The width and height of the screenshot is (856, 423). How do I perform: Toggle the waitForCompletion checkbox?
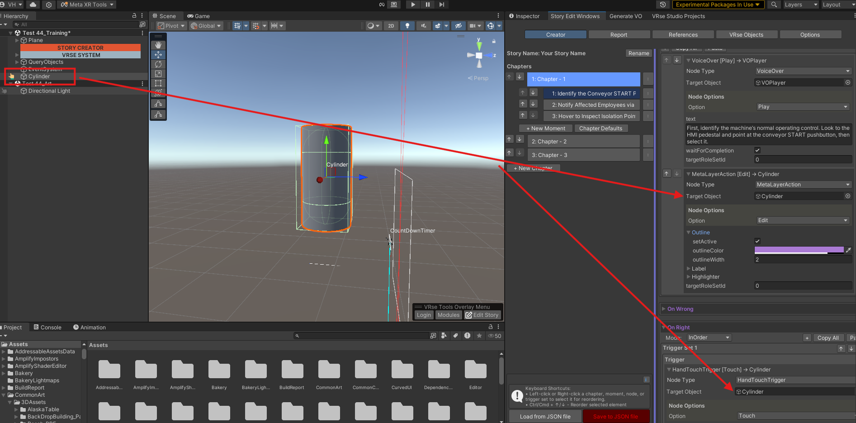[757, 150]
